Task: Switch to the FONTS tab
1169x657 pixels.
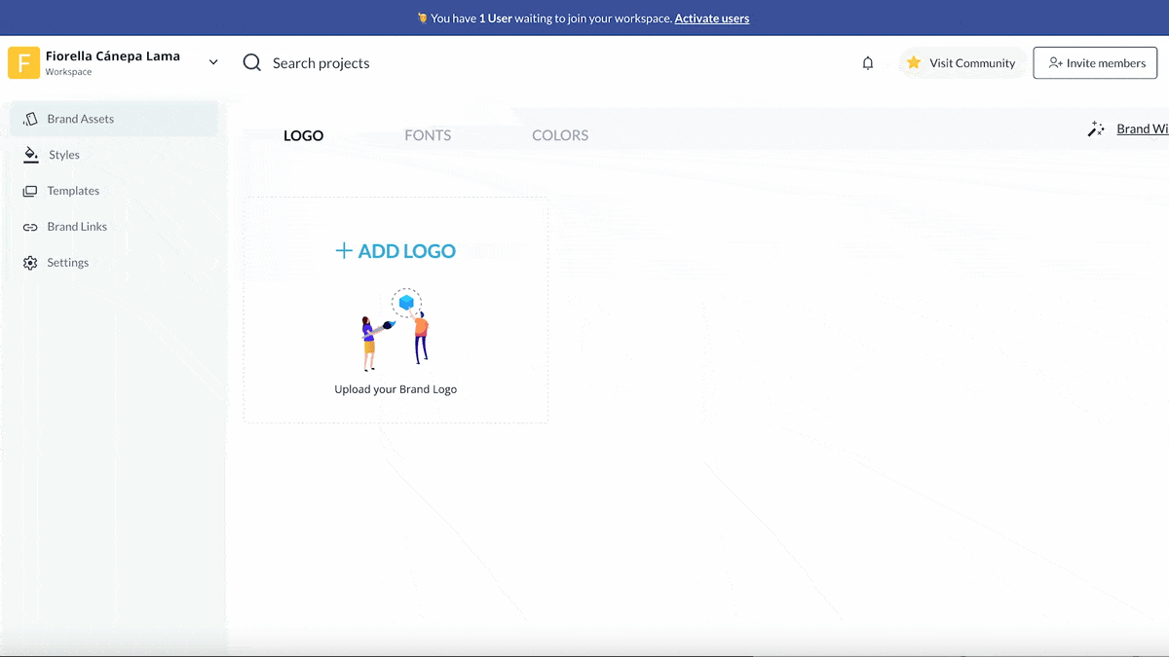Action: click(428, 135)
